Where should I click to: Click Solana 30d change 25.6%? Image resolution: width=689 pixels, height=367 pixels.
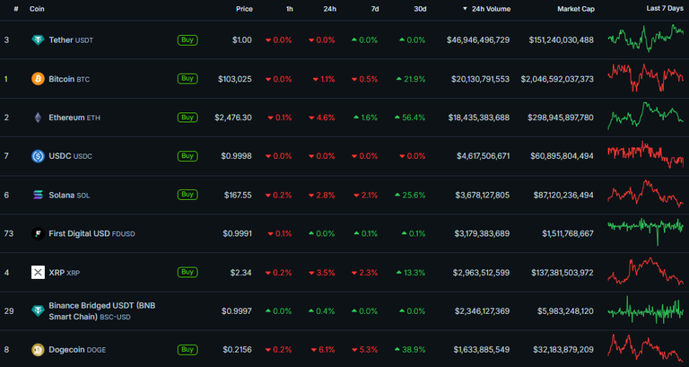pos(410,195)
